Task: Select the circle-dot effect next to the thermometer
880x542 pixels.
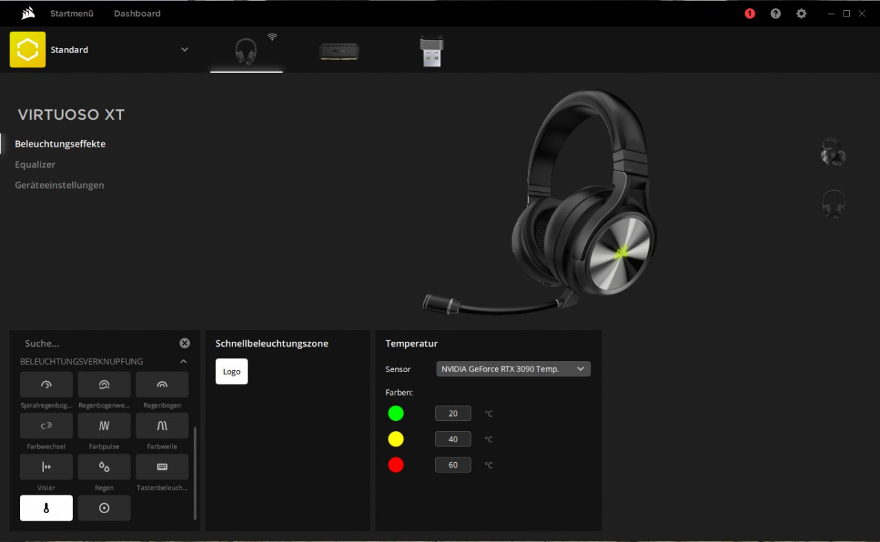Action: (104, 508)
